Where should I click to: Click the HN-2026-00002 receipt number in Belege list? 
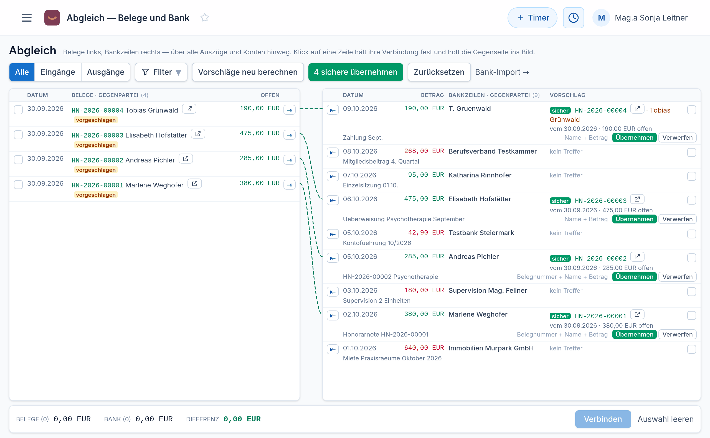click(97, 161)
